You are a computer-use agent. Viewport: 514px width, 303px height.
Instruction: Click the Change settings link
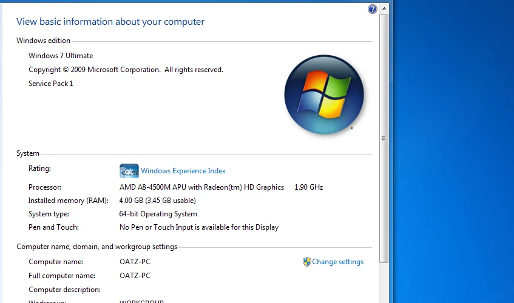(337, 262)
